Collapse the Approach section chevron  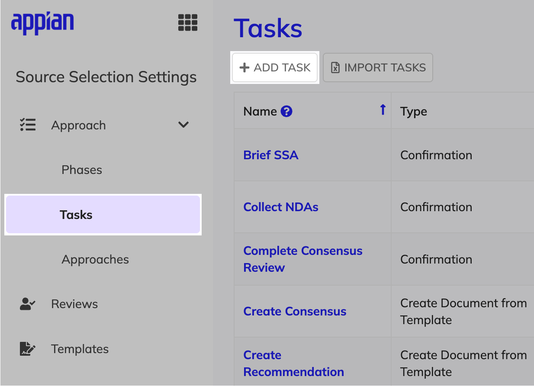(x=183, y=125)
